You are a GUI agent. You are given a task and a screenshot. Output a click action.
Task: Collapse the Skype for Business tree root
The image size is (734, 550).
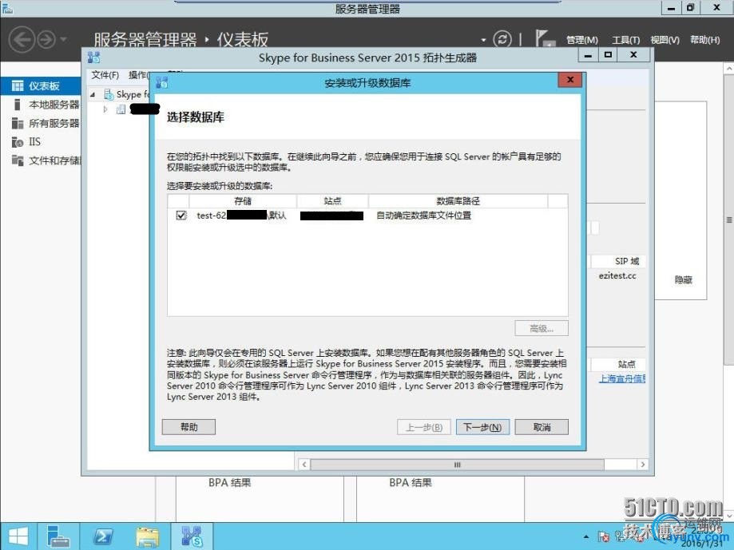[93, 95]
